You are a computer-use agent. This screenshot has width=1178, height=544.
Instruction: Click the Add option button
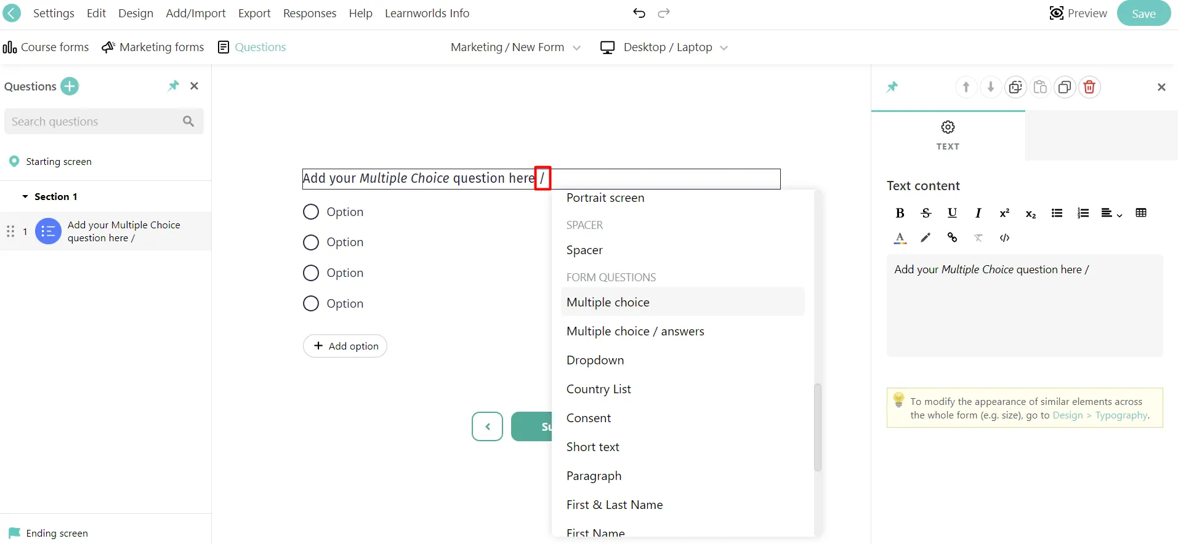coord(345,346)
